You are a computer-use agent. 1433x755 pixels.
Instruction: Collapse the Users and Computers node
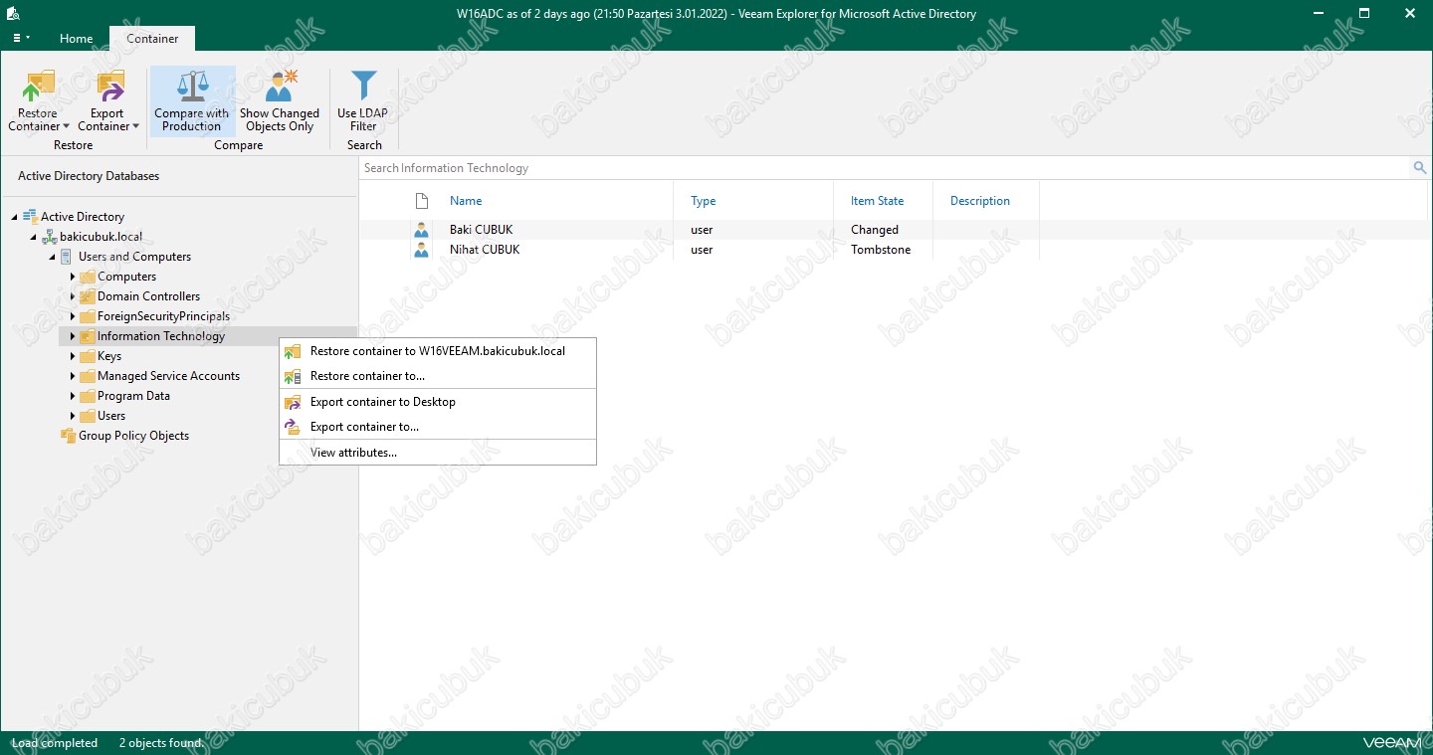53,257
